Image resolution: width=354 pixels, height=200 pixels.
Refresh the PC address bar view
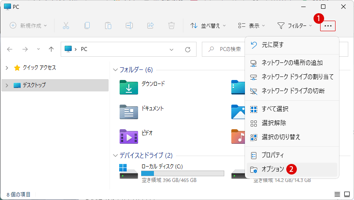(x=188, y=49)
